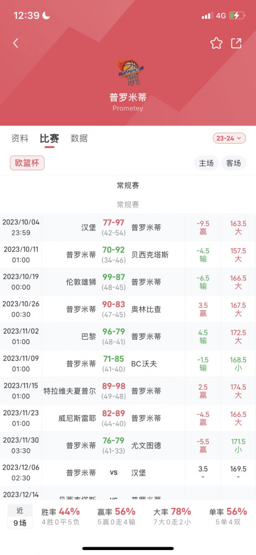Tap the Prometey team logo
Screen dimensions: 256x555
(130, 72)
